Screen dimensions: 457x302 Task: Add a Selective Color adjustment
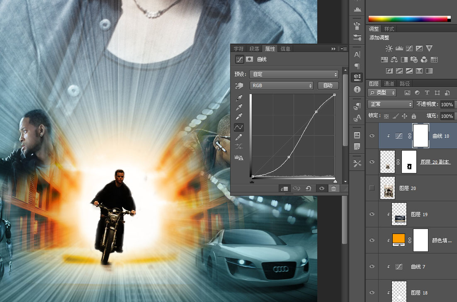[419, 71]
